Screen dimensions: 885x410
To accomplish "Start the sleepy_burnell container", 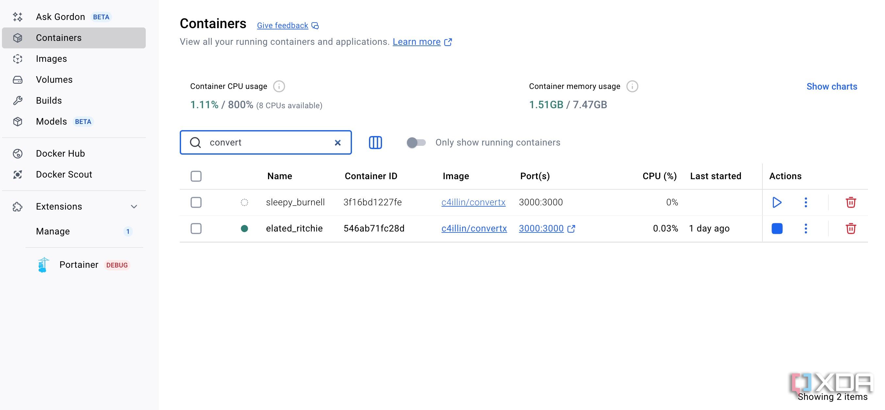I will pos(777,202).
